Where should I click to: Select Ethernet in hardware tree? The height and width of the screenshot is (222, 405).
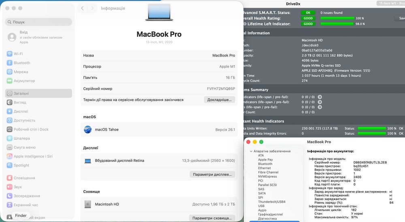(264, 168)
